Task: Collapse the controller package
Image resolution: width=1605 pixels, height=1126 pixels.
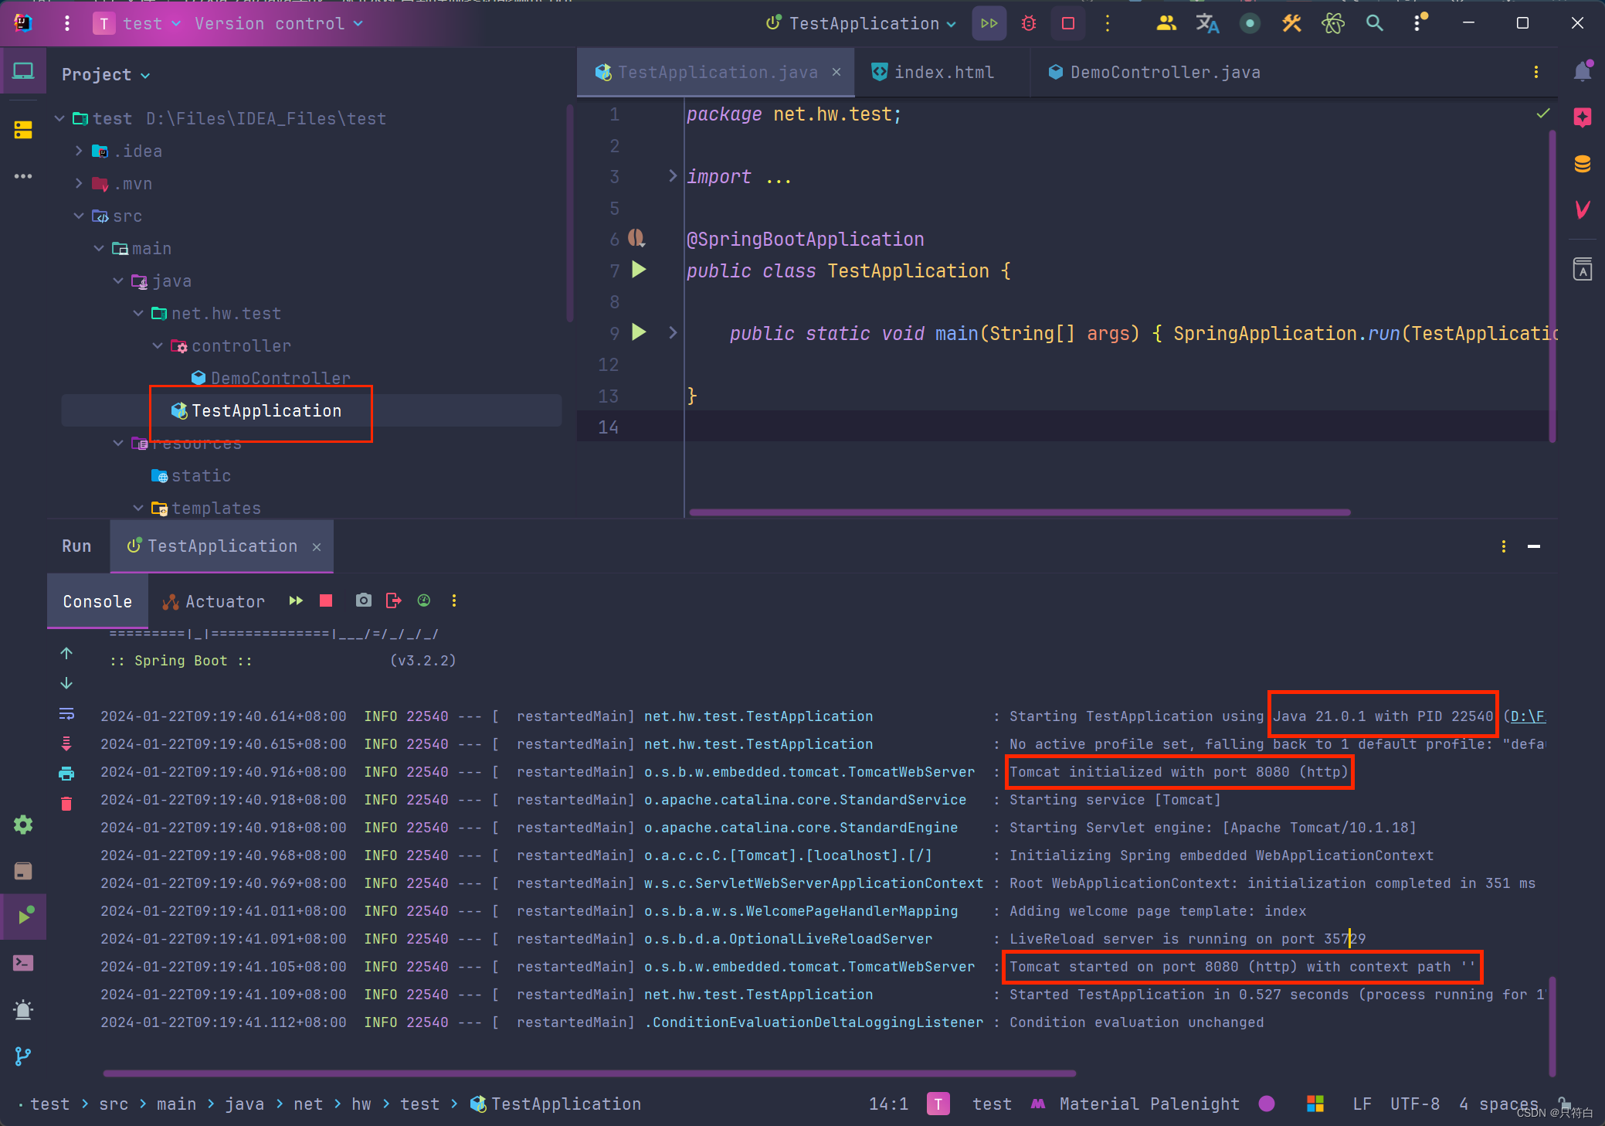Action: [x=158, y=345]
